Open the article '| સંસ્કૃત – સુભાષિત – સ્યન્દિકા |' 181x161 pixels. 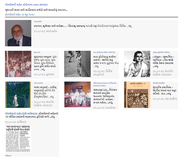point(163,61)
